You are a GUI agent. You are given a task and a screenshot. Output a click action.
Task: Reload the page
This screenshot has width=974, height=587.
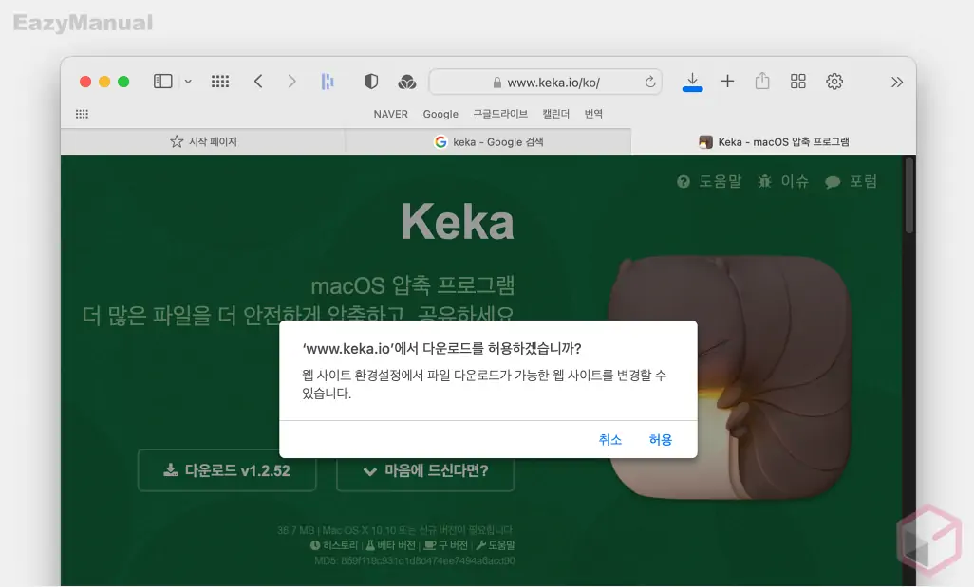(x=649, y=82)
